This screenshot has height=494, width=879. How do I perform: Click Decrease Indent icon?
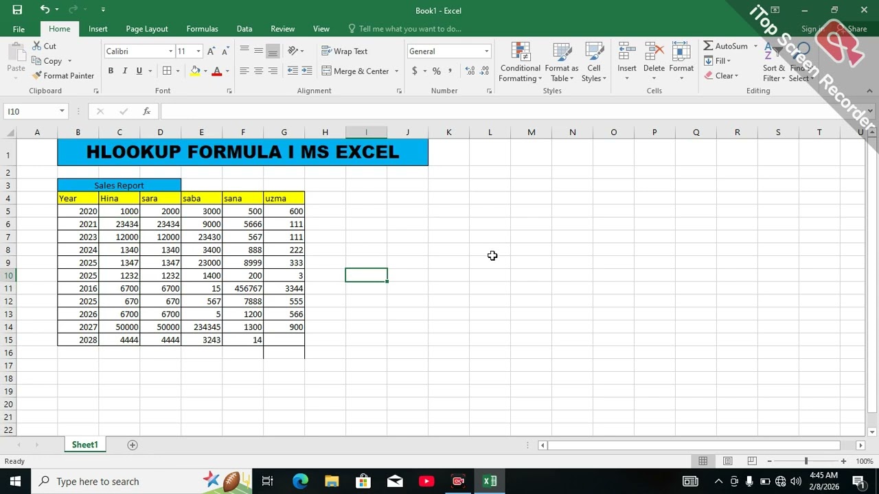(293, 71)
